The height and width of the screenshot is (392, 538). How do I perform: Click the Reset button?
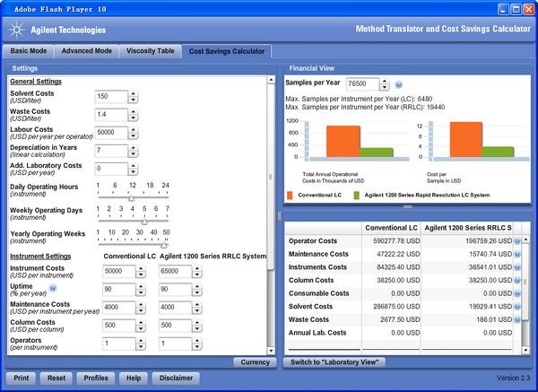point(56,378)
